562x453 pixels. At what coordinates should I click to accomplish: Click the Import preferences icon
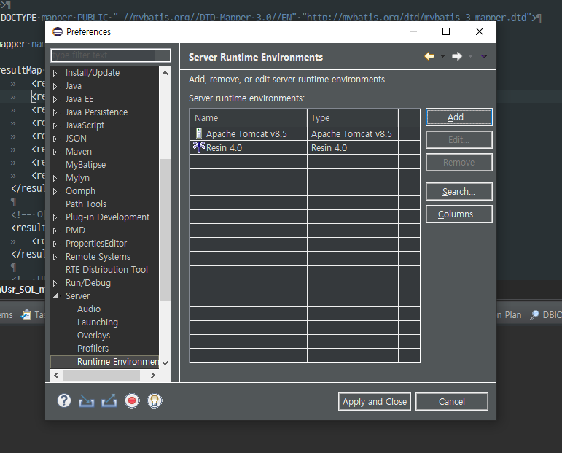87,400
